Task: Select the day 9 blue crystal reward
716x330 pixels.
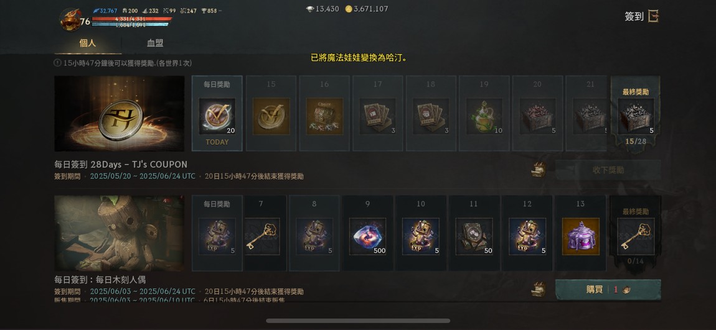Action: tap(367, 236)
